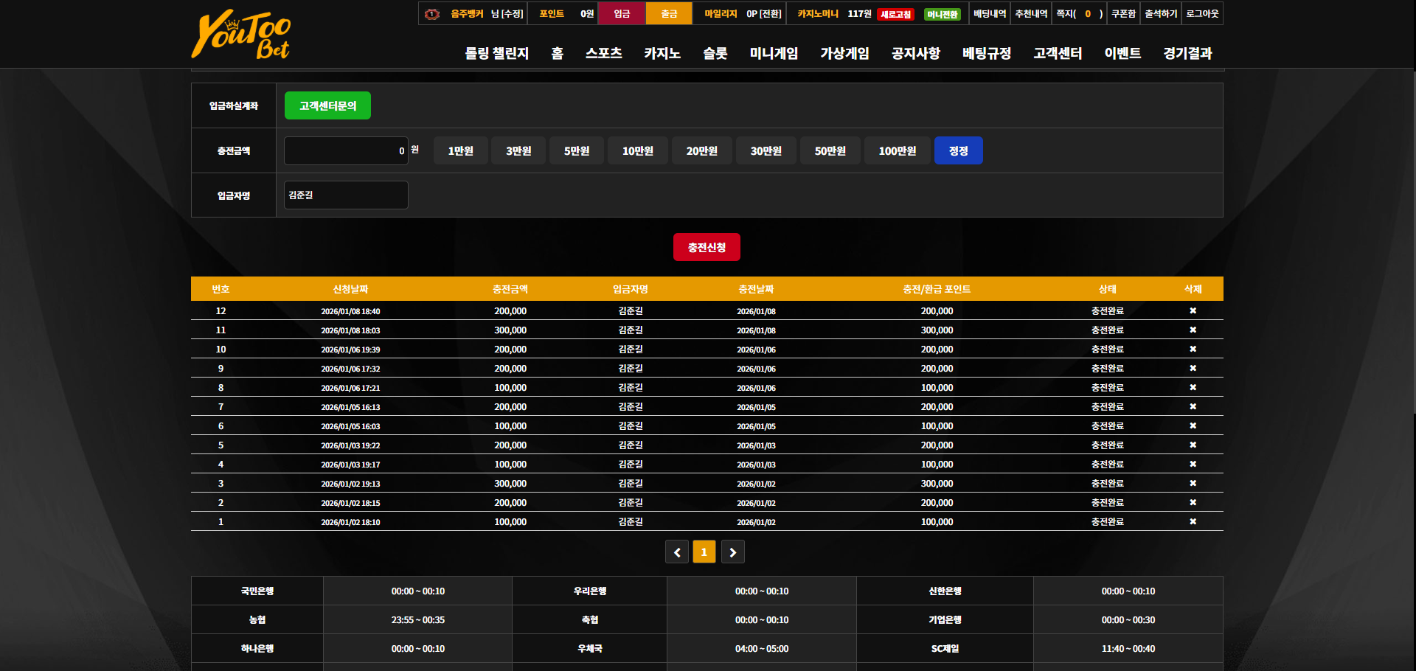Viewport: 1416px width, 671px height.
Task: Click the green 고객센터문의 button
Action: point(327,105)
